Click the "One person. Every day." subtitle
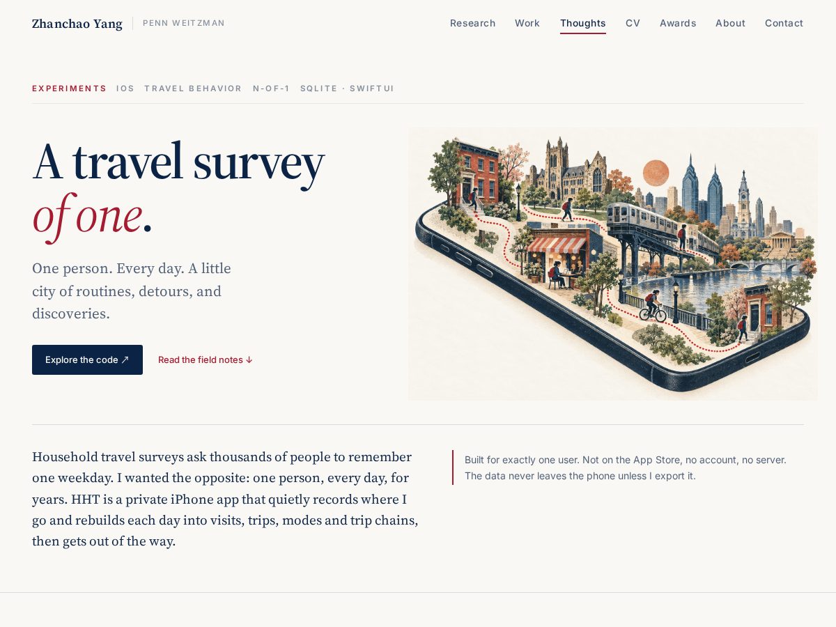 [132, 291]
